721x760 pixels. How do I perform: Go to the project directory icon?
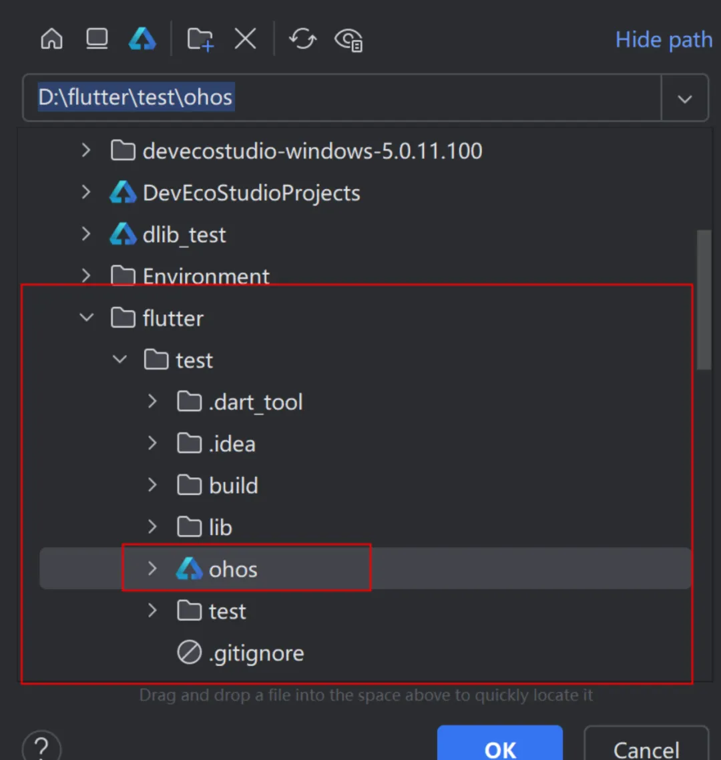[142, 38]
